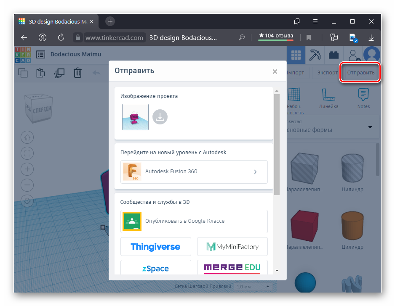Select Опубликовать в Google Классе

pyautogui.click(x=194, y=221)
